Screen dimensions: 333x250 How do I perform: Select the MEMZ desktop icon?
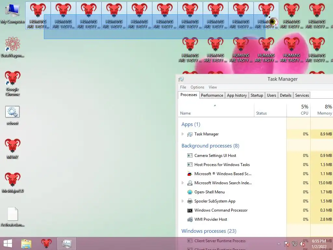[13, 149]
